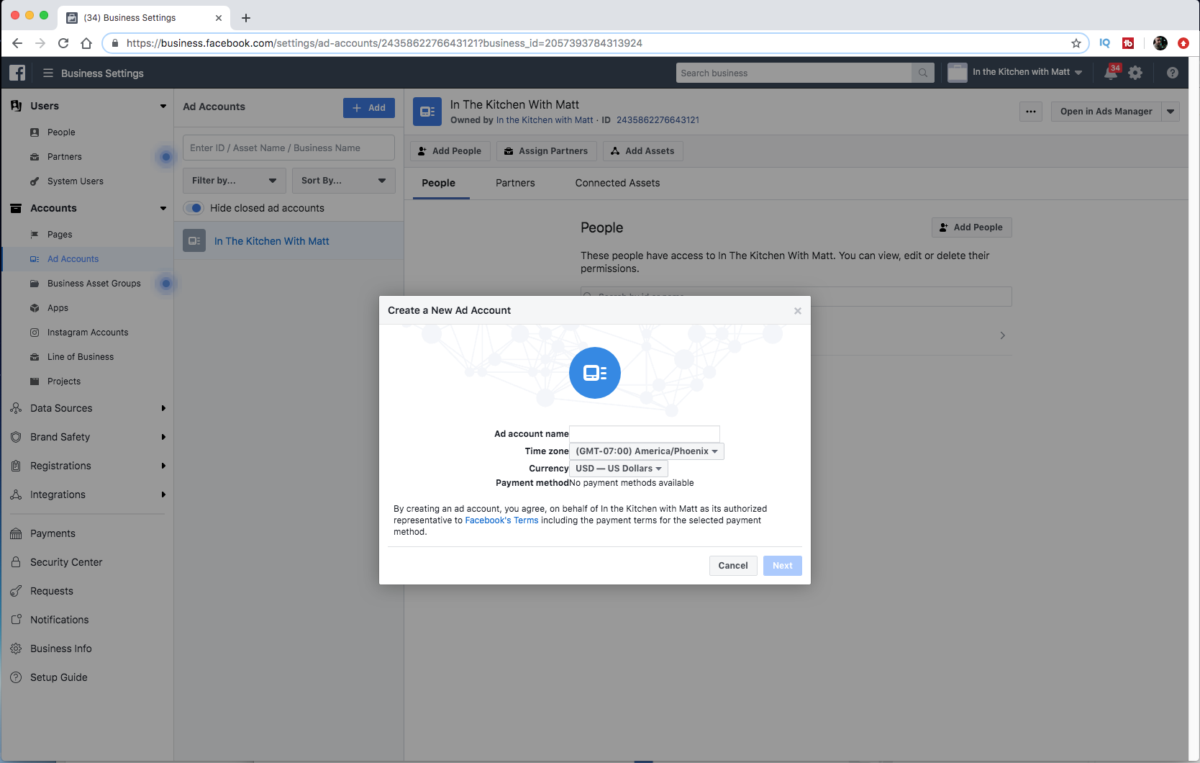The image size is (1200, 763).
Task: Open Line of Business
Action: (81, 357)
